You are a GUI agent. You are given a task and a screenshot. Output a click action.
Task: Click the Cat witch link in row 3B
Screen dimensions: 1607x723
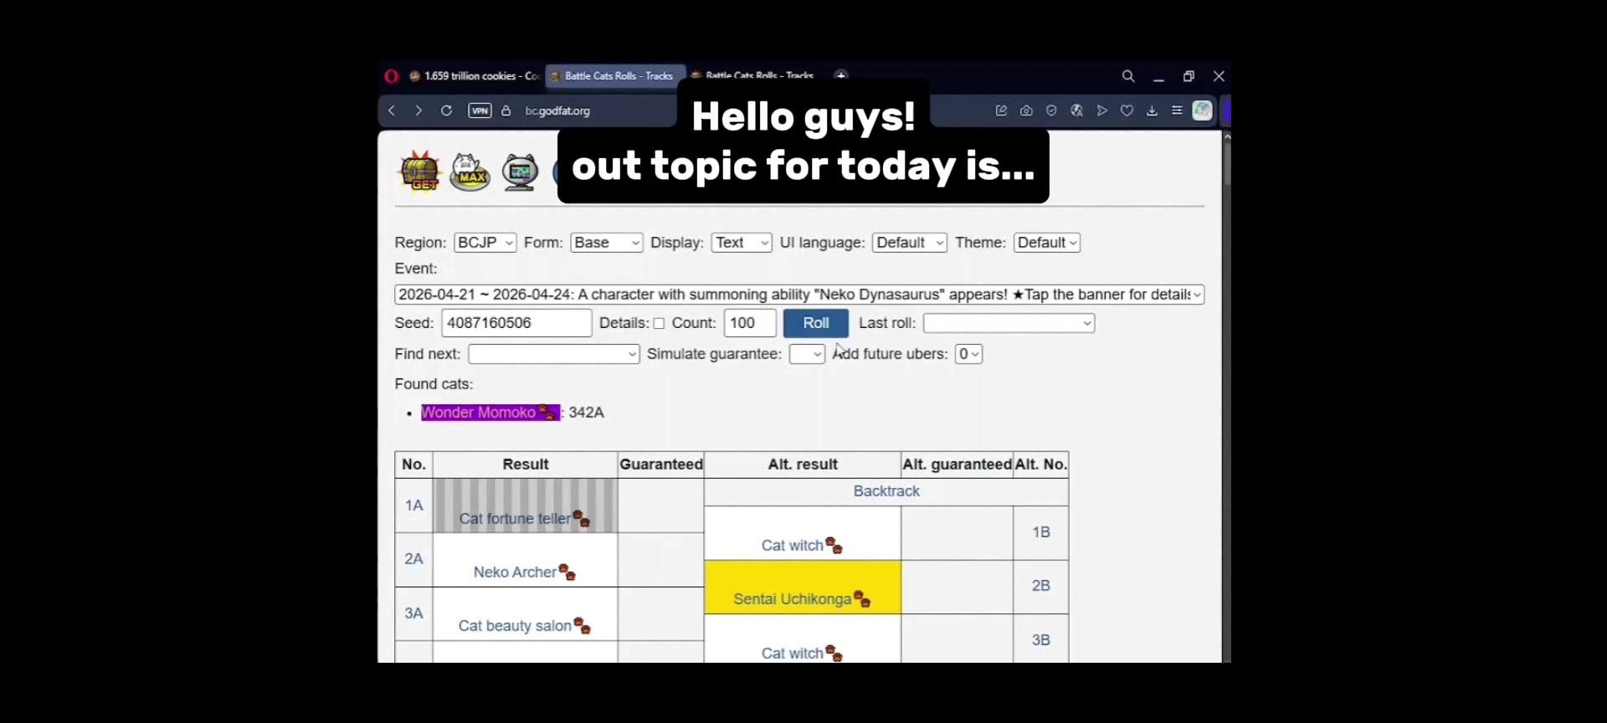(x=793, y=654)
